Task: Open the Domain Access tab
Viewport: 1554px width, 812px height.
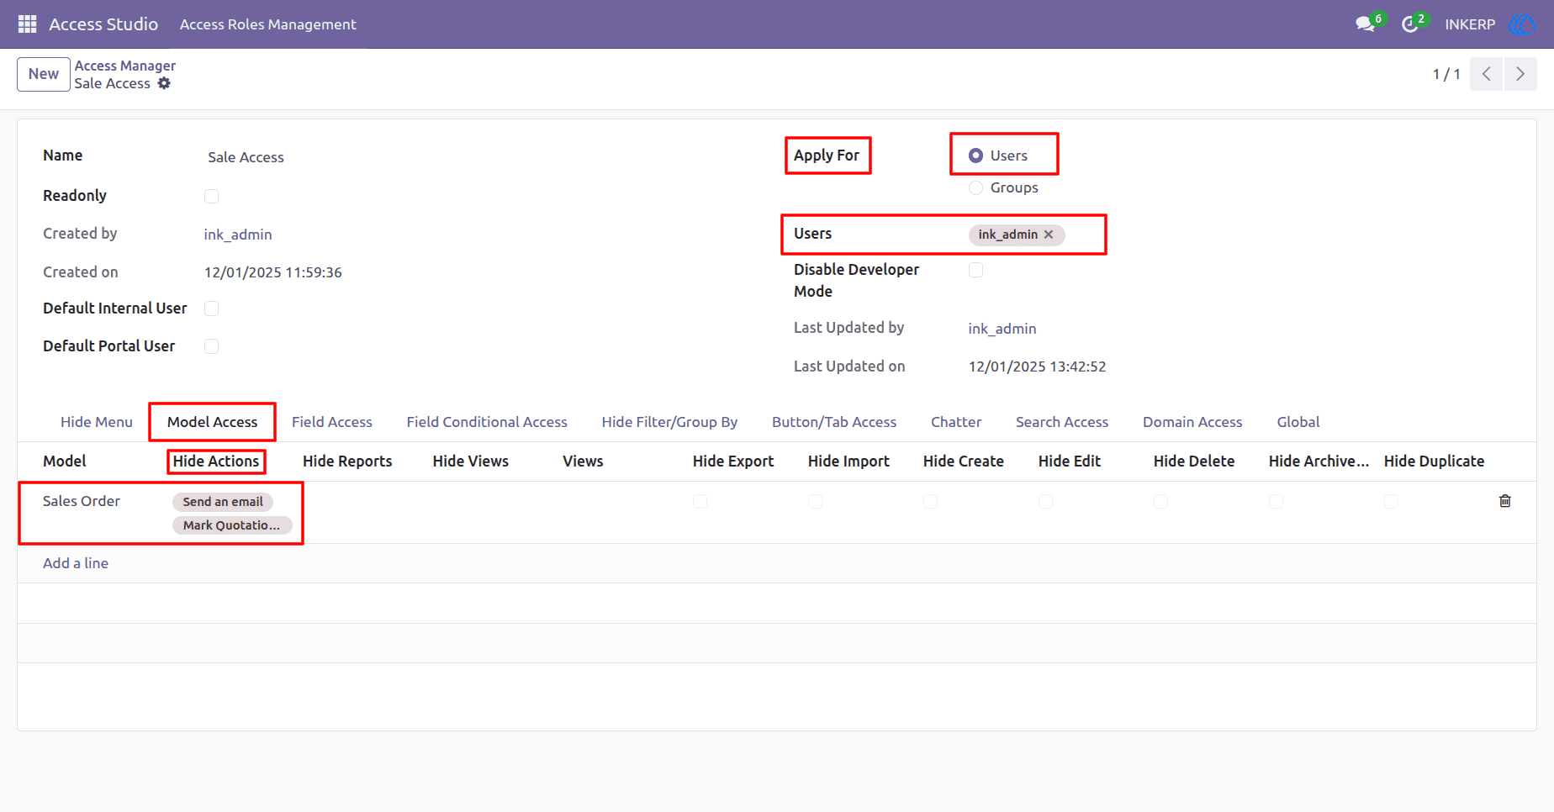Action: point(1192,422)
